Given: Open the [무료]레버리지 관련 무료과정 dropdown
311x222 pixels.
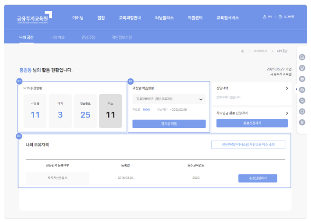Looking at the screenshot, I should pyautogui.click(x=169, y=99).
